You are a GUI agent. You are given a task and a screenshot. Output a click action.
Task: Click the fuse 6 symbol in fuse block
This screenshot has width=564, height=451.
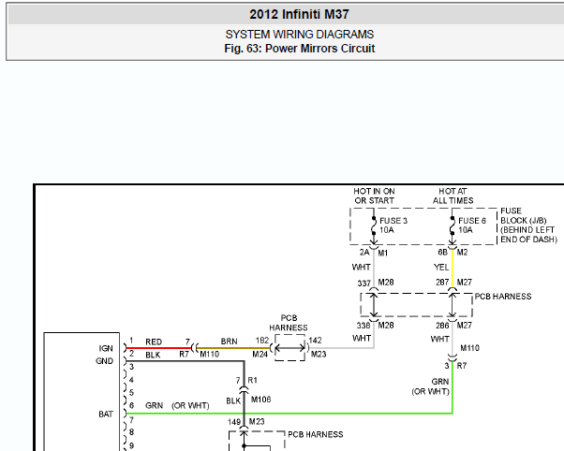click(x=453, y=226)
